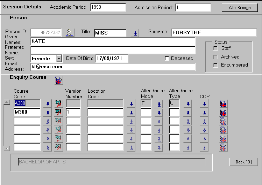This screenshot has width=262, height=185.
Task: Click the details icon at end of M300 row
Action: (223, 112)
